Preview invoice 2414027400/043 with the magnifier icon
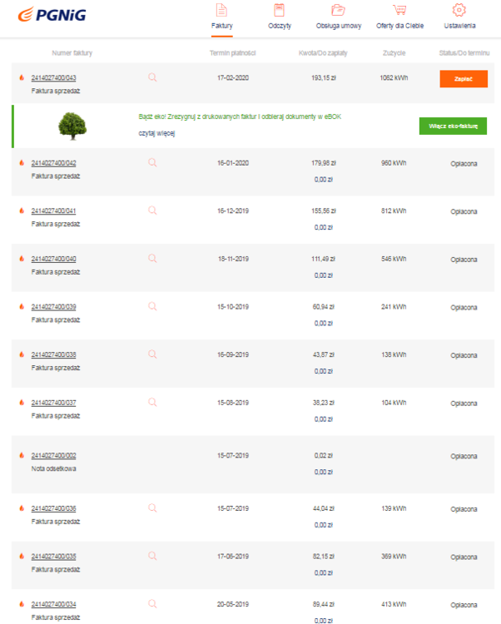This screenshot has height=624, width=501. pos(152,77)
